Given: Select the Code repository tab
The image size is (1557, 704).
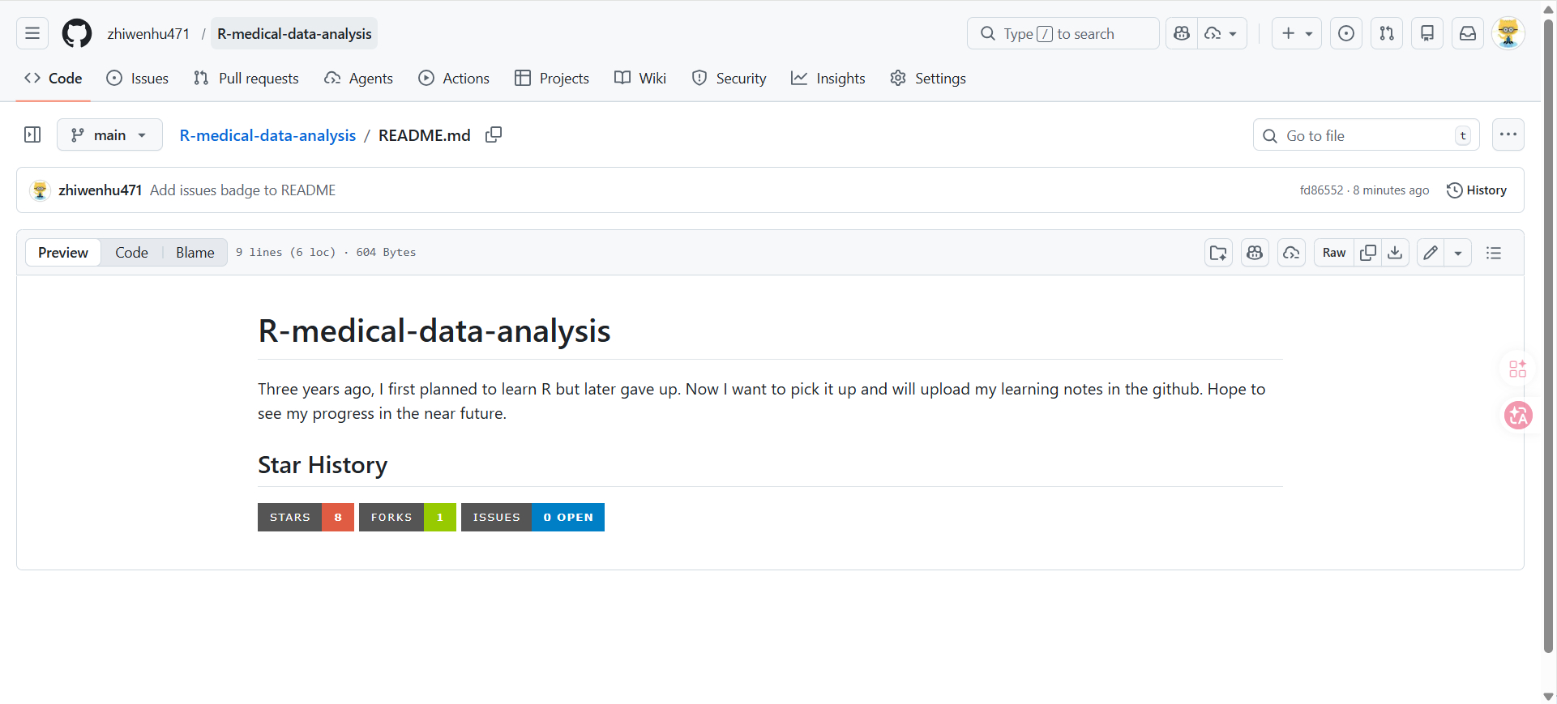Looking at the screenshot, I should pyautogui.click(x=53, y=79).
